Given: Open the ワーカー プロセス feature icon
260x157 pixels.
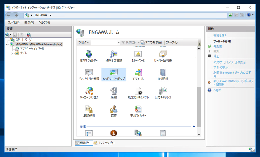Looking at the screenshot, I should pos(89,93).
